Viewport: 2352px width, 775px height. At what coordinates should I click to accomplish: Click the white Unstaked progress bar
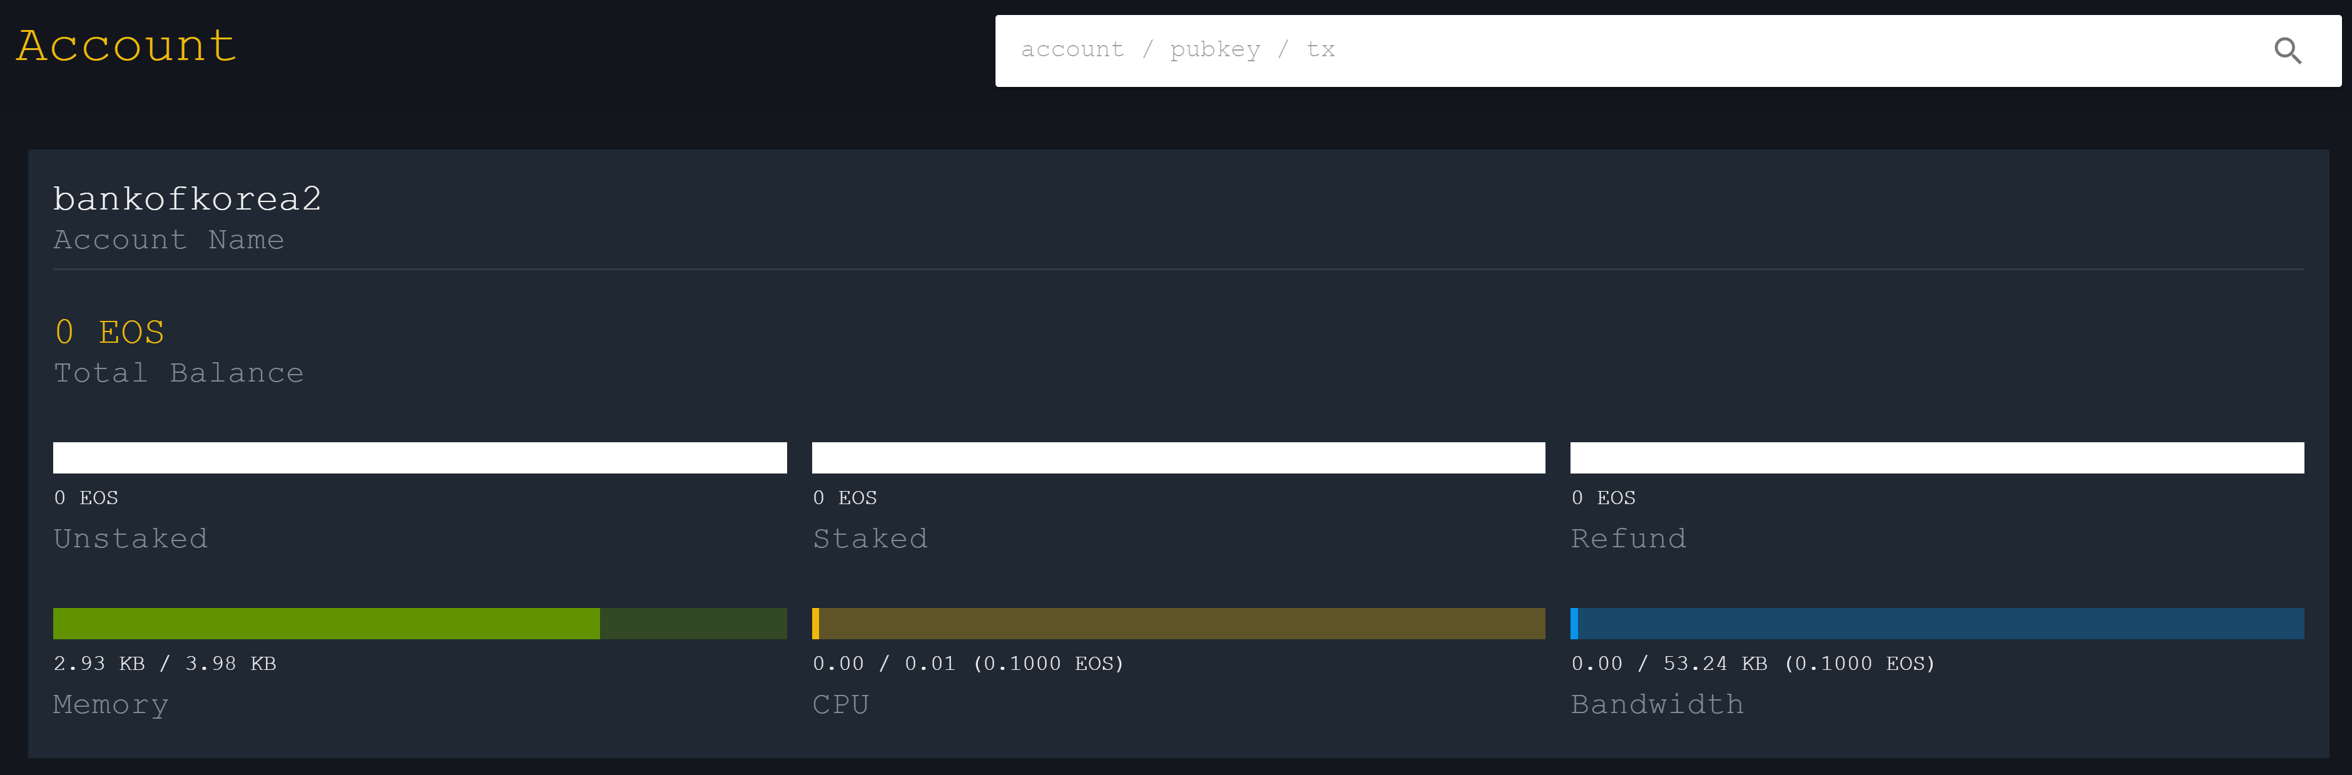419,457
